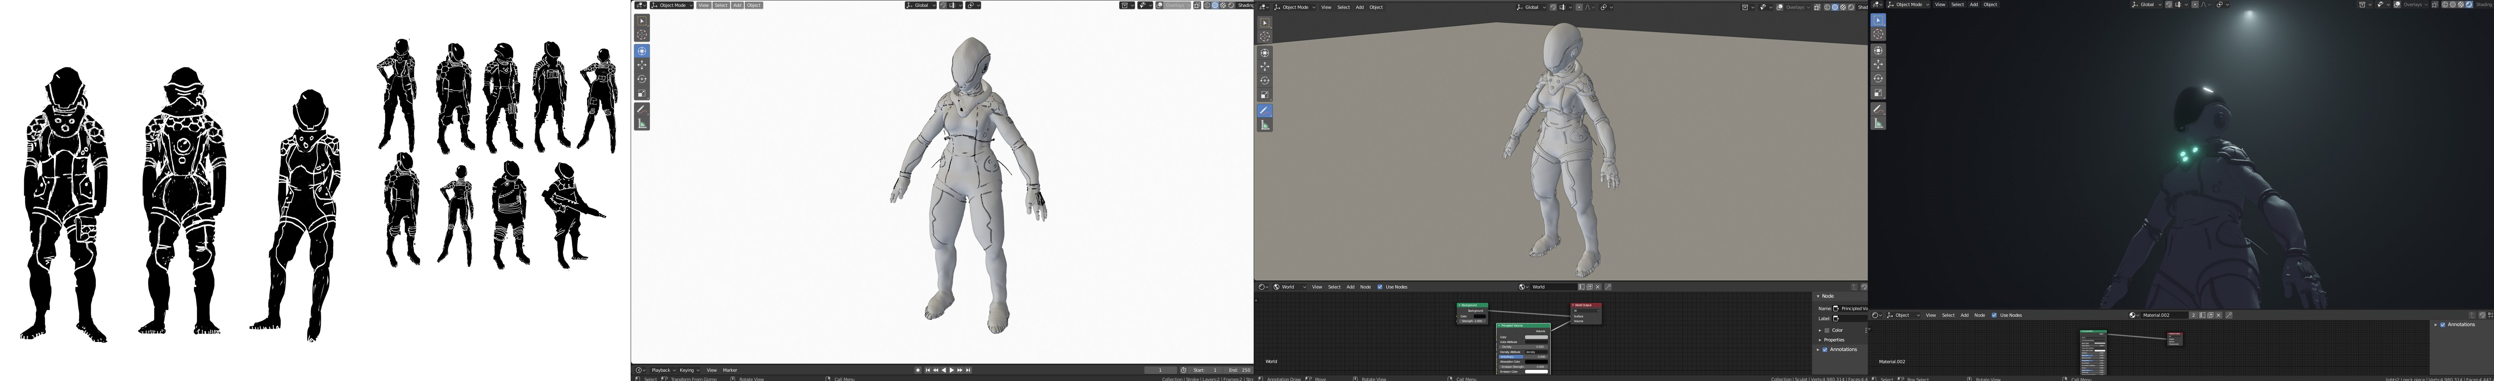
Task: Open World shader type dropdown
Action: (x=1289, y=287)
